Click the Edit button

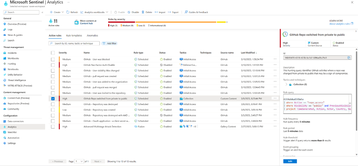[290, 161]
